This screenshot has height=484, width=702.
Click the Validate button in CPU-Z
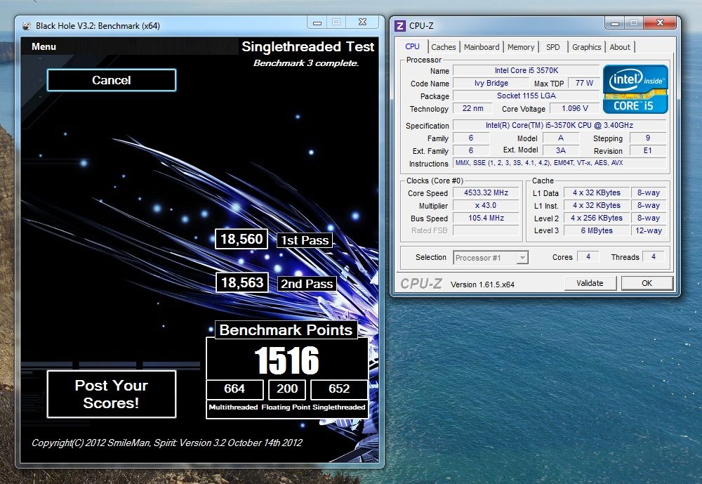[x=590, y=283]
